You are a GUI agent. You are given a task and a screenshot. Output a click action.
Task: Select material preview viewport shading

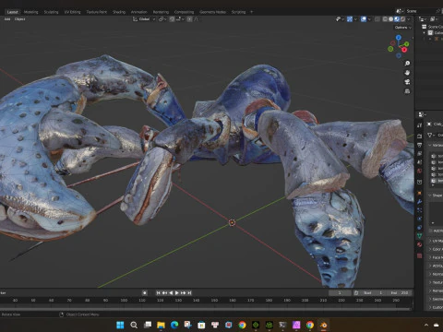coord(397,19)
